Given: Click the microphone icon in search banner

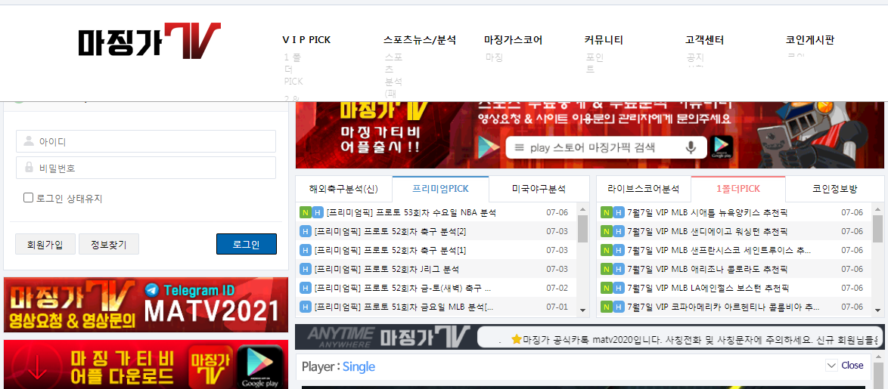Looking at the screenshot, I should click(691, 148).
